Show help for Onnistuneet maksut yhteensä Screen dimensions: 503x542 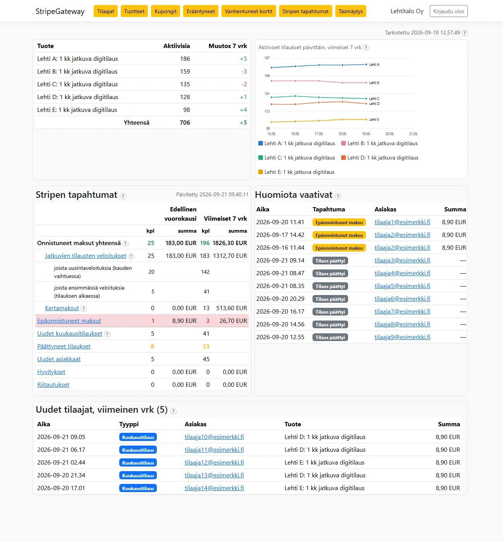point(125,244)
